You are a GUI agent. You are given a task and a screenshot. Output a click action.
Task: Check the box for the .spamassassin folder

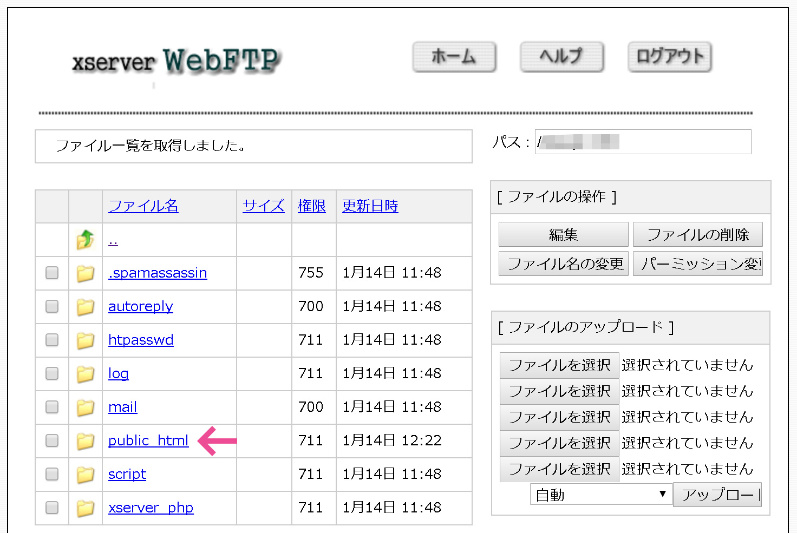[x=52, y=273]
